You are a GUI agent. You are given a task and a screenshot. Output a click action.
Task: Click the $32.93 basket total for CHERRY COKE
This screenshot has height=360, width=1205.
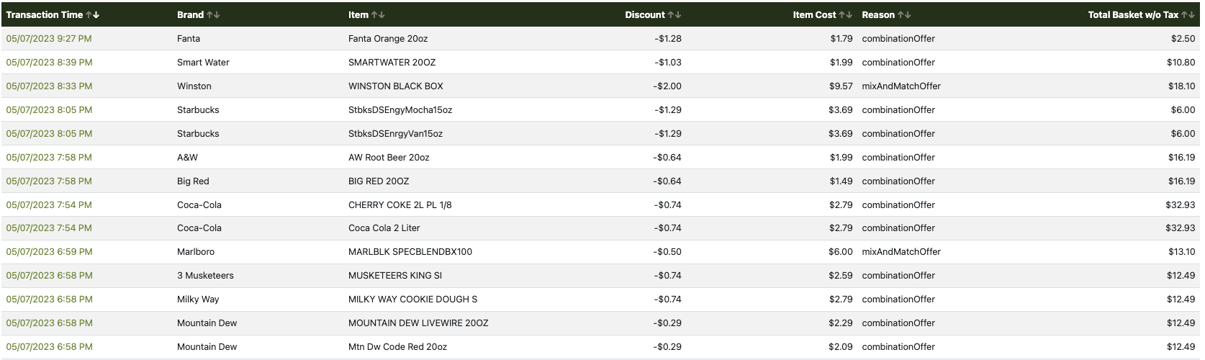1180,205
